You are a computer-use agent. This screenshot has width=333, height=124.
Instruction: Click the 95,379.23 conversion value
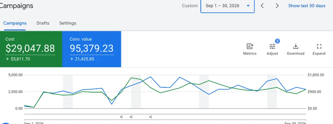pyautogui.click(x=92, y=49)
